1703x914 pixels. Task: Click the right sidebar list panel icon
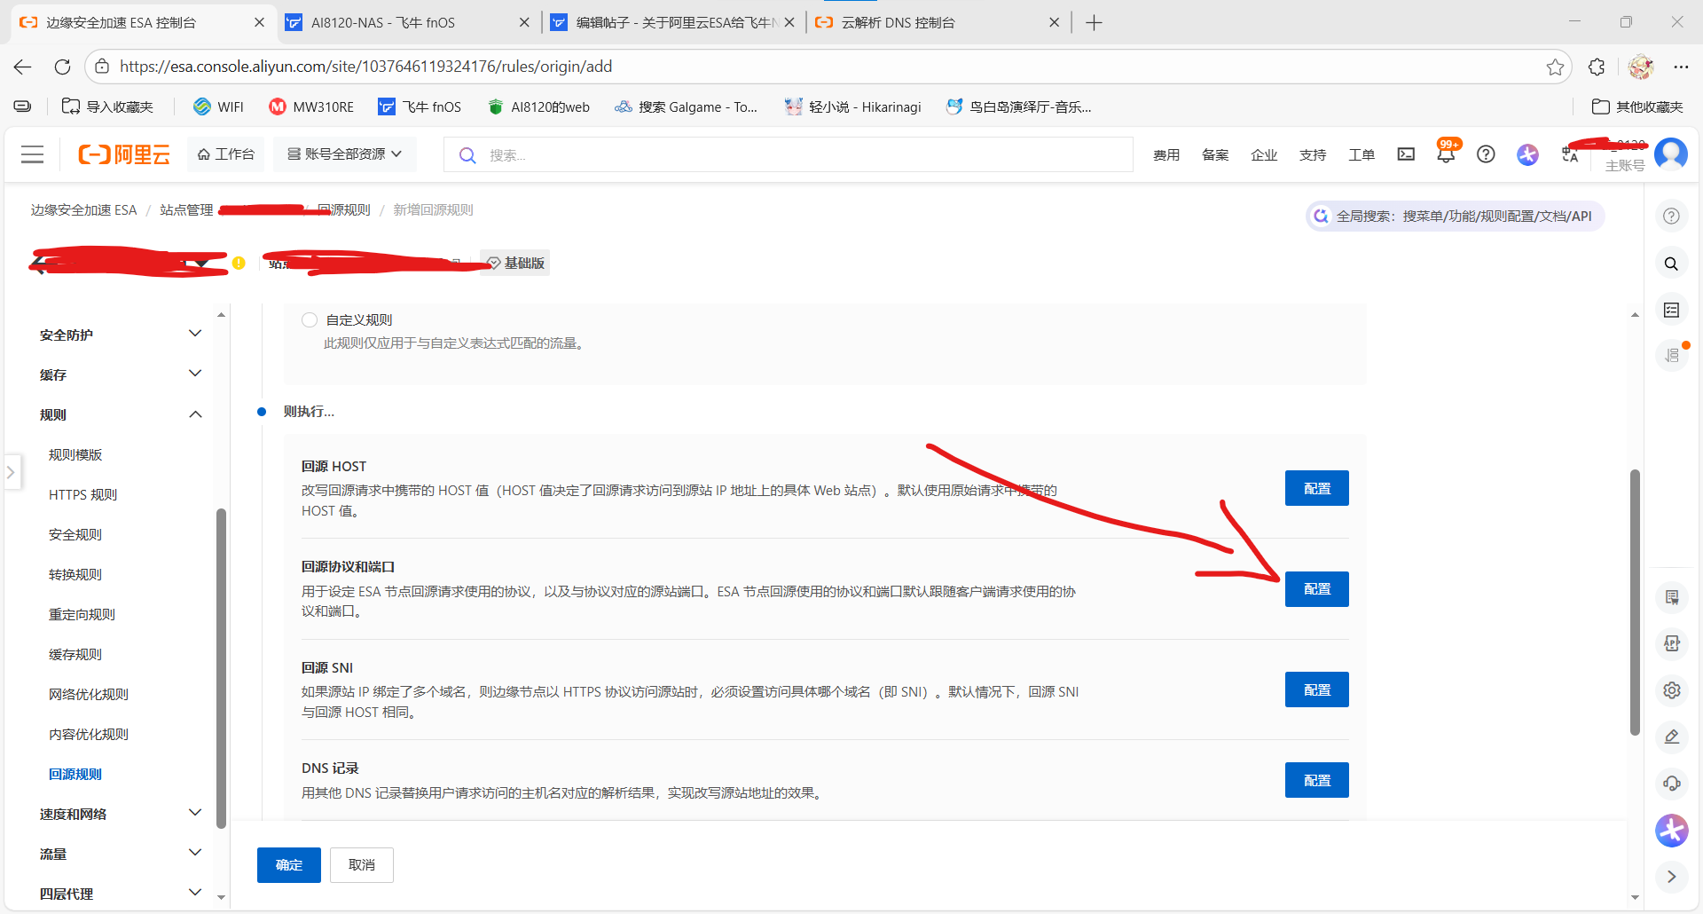click(x=1671, y=310)
